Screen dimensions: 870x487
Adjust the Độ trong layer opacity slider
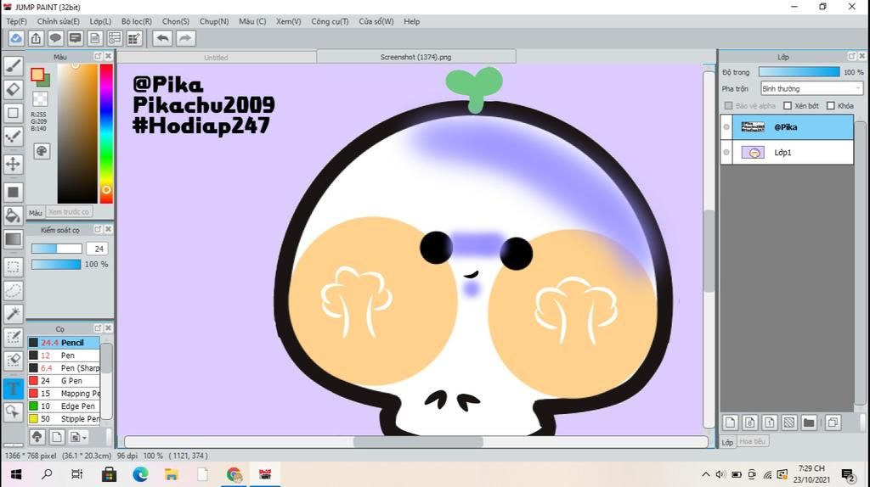coord(799,72)
